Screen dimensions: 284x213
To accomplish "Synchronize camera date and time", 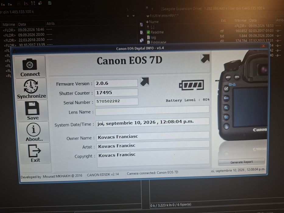I will coord(31,89).
